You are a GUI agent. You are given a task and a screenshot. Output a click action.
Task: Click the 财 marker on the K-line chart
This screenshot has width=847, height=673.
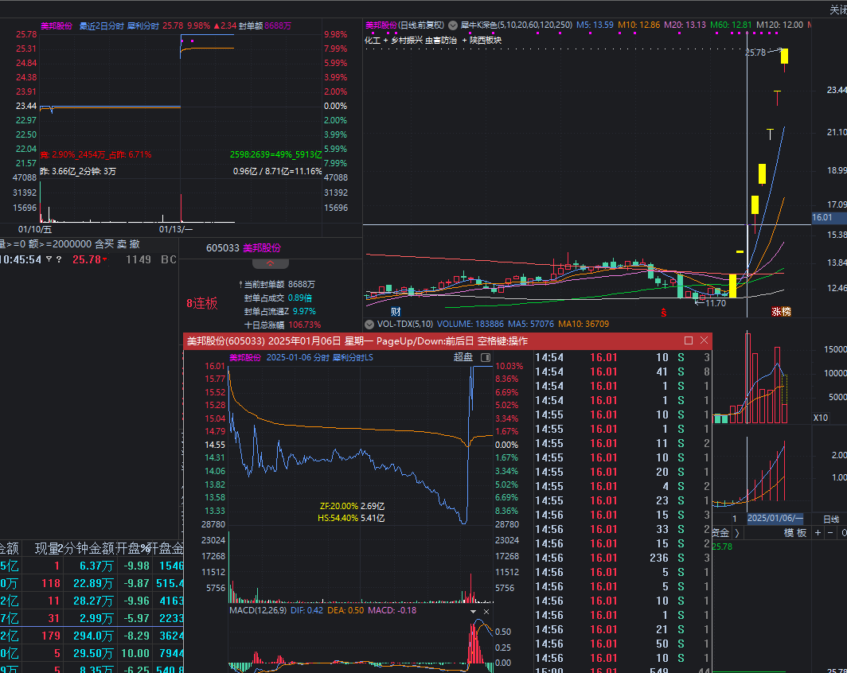point(396,310)
